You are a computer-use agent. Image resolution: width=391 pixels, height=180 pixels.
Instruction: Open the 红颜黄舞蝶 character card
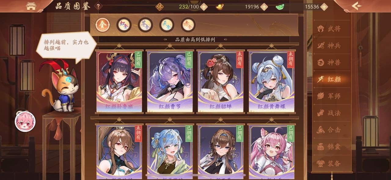[272, 81]
